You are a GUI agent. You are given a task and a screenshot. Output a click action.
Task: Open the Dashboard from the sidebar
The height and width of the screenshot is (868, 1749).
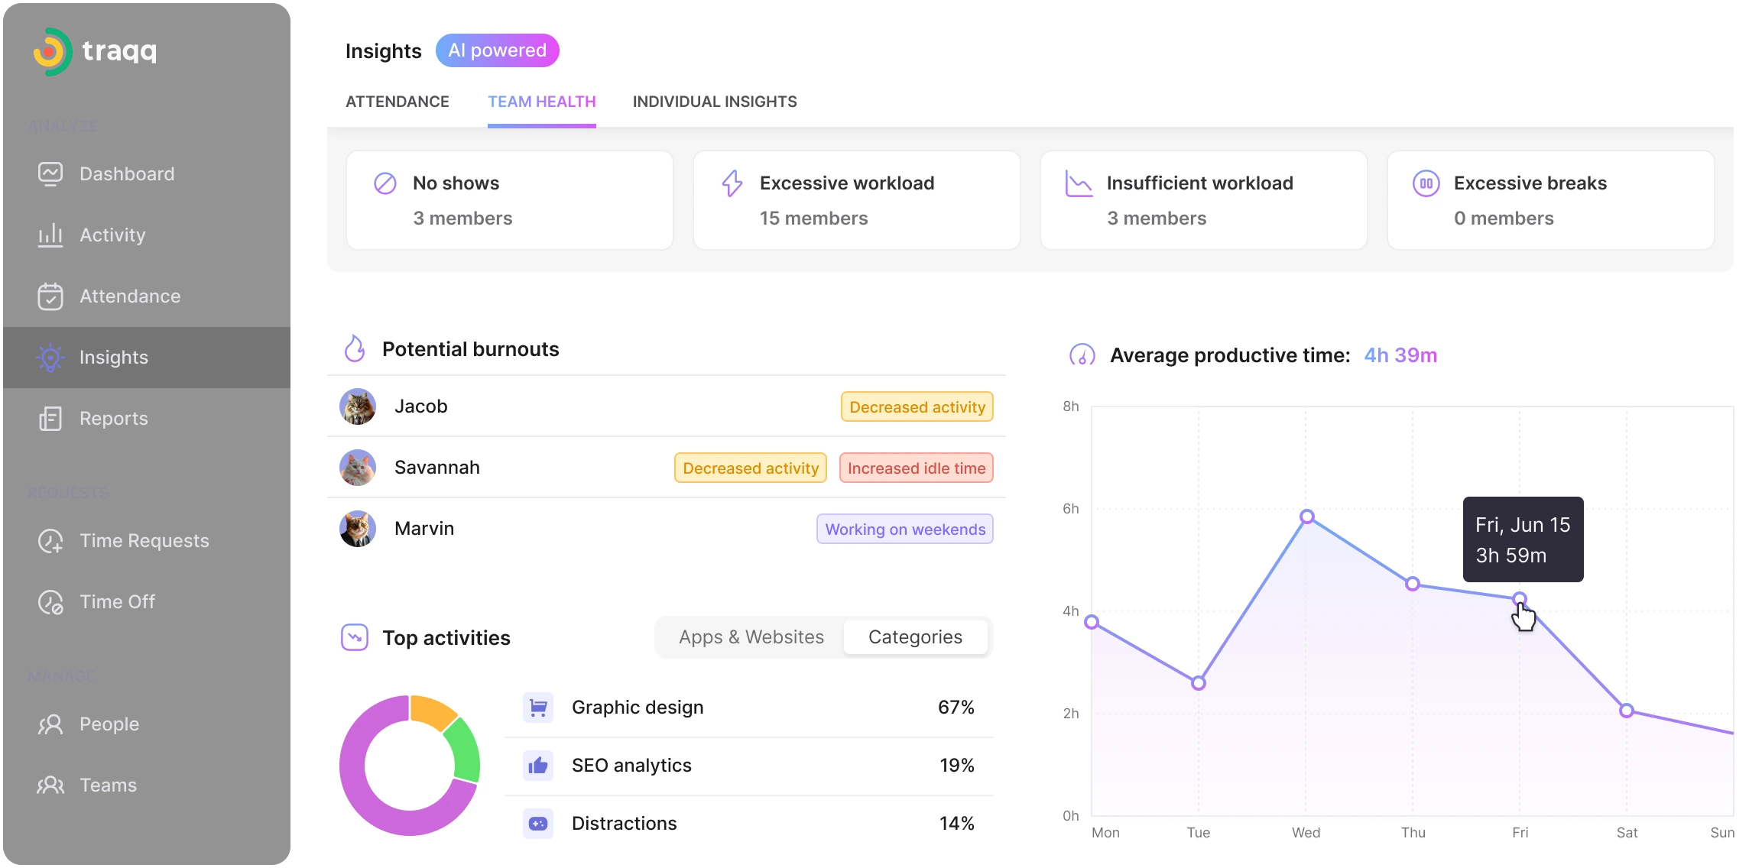(x=50, y=173)
